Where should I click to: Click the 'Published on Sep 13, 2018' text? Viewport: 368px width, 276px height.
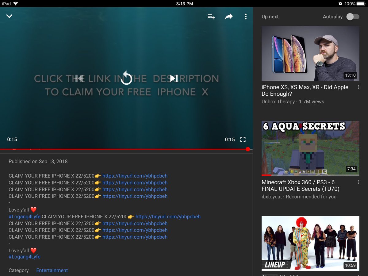(38, 162)
